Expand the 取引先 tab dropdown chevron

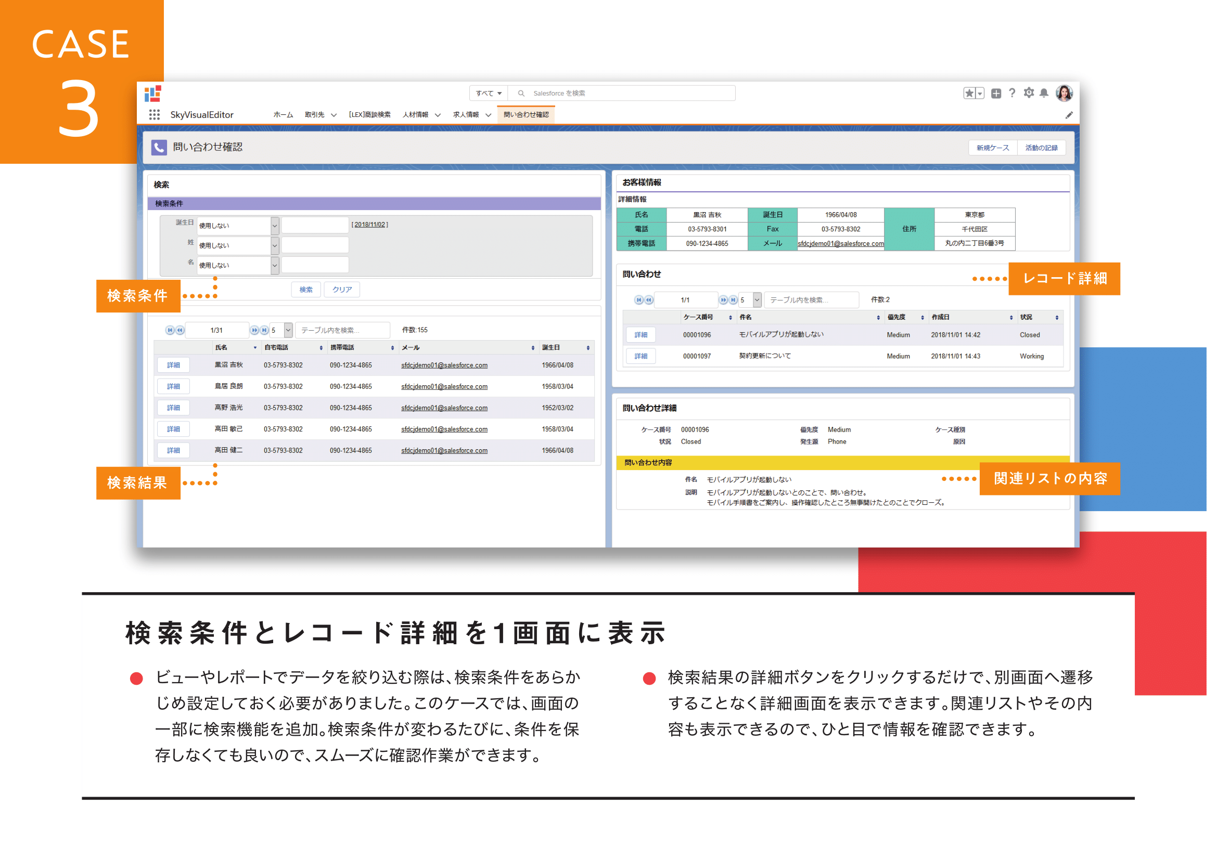[x=334, y=115]
